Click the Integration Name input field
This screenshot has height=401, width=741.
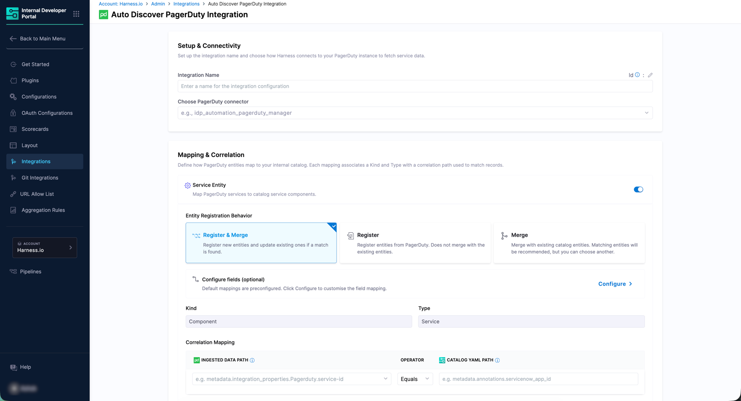point(415,86)
